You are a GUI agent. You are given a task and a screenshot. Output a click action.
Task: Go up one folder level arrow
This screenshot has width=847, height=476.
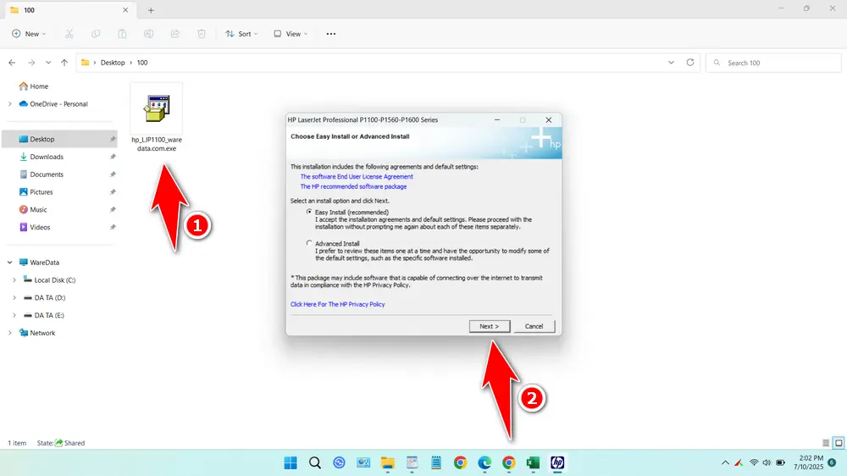pos(64,63)
